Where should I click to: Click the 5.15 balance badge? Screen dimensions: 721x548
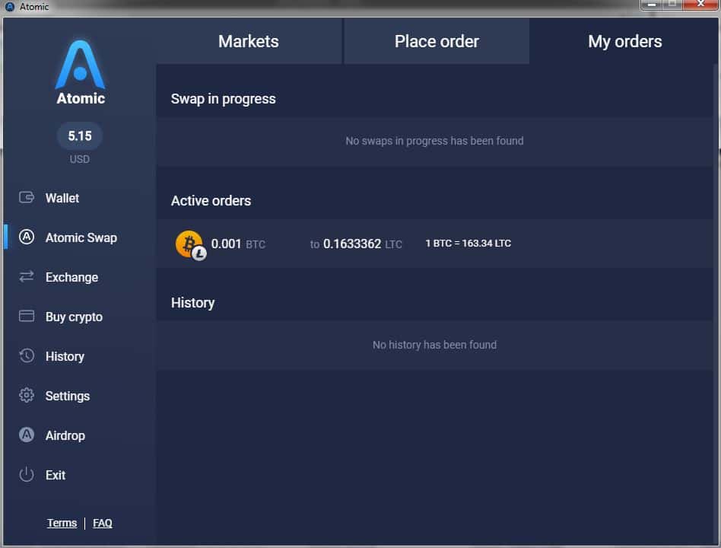click(x=80, y=135)
